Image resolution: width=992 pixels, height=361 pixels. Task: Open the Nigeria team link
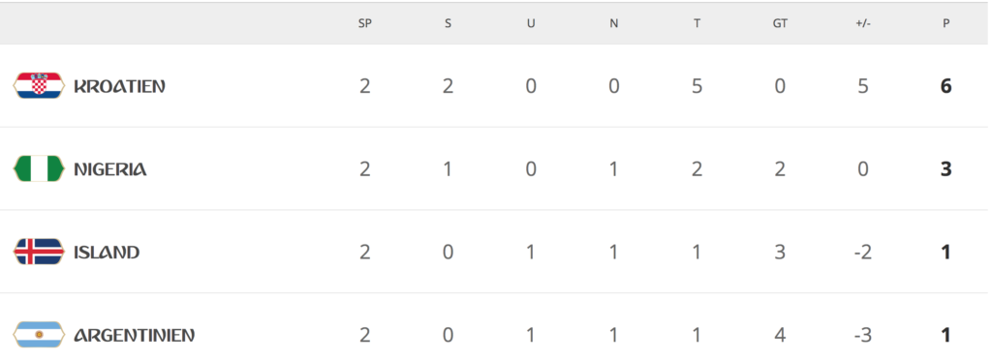pyautogui.click(x=110, y=169)
